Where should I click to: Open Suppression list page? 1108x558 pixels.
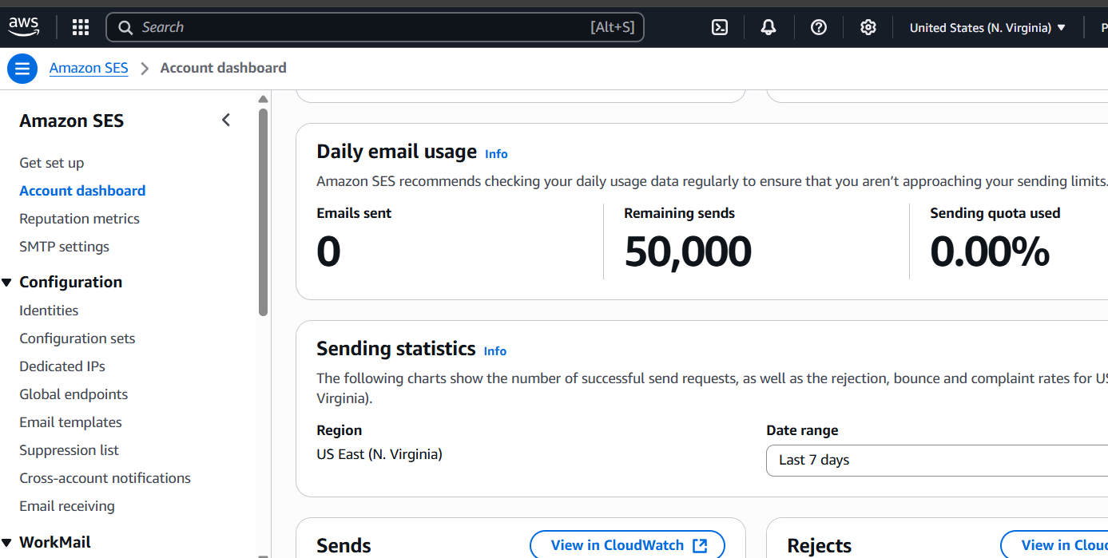(x=69, y=450)
